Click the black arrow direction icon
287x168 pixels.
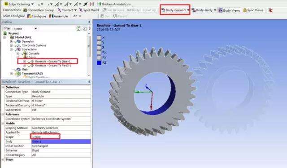pos(86,4)
